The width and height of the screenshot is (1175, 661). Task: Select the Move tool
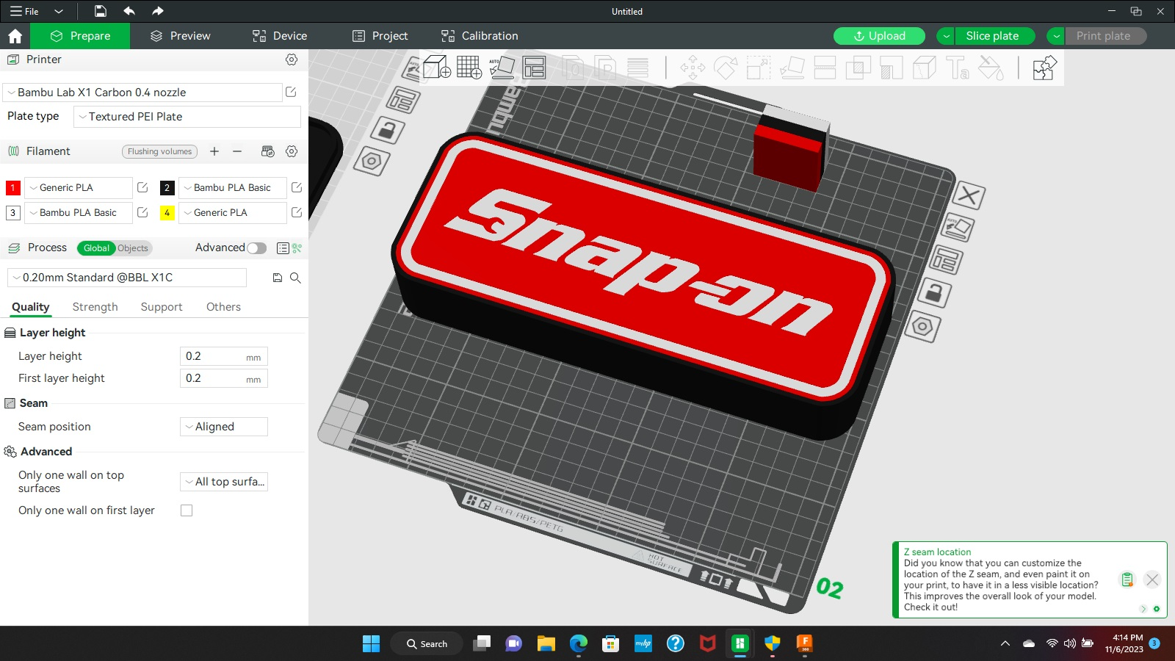[693, 68]
